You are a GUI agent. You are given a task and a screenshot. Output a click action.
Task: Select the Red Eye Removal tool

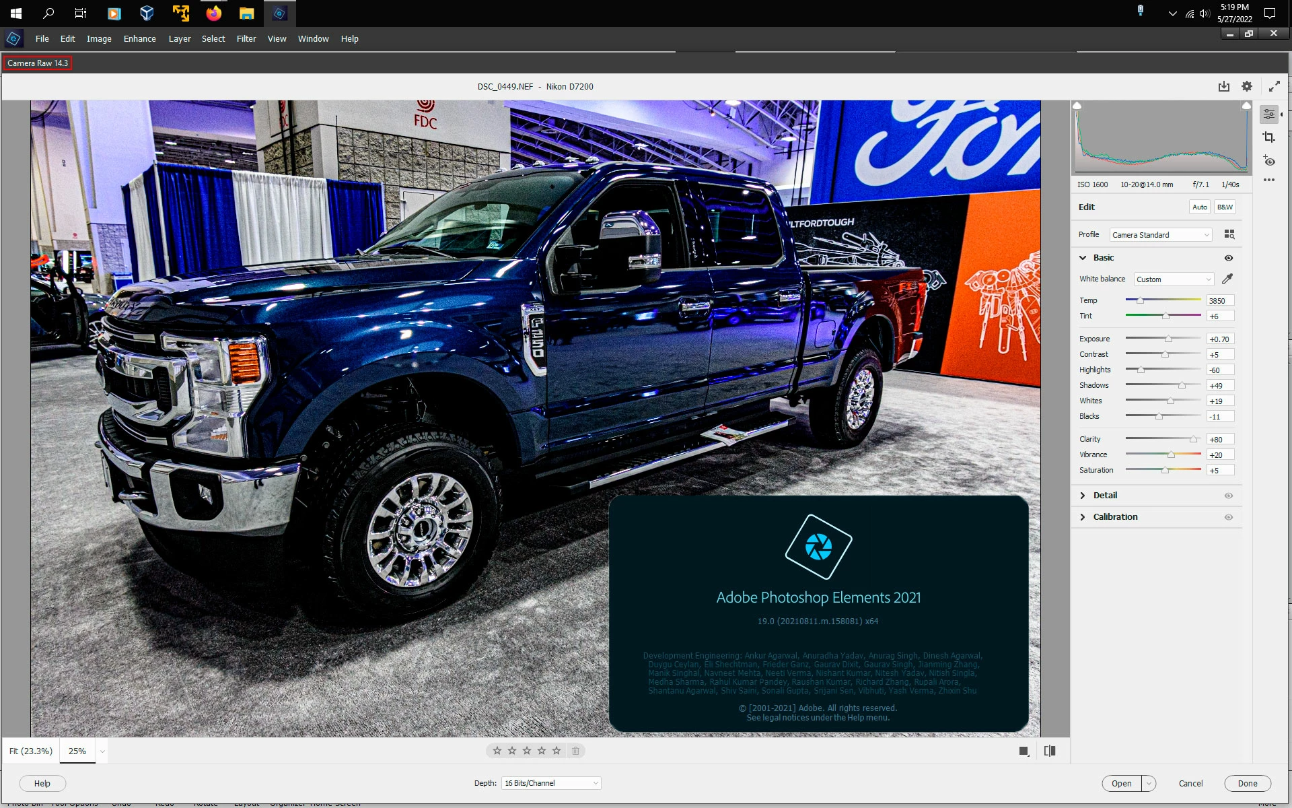pos(1269,161)
